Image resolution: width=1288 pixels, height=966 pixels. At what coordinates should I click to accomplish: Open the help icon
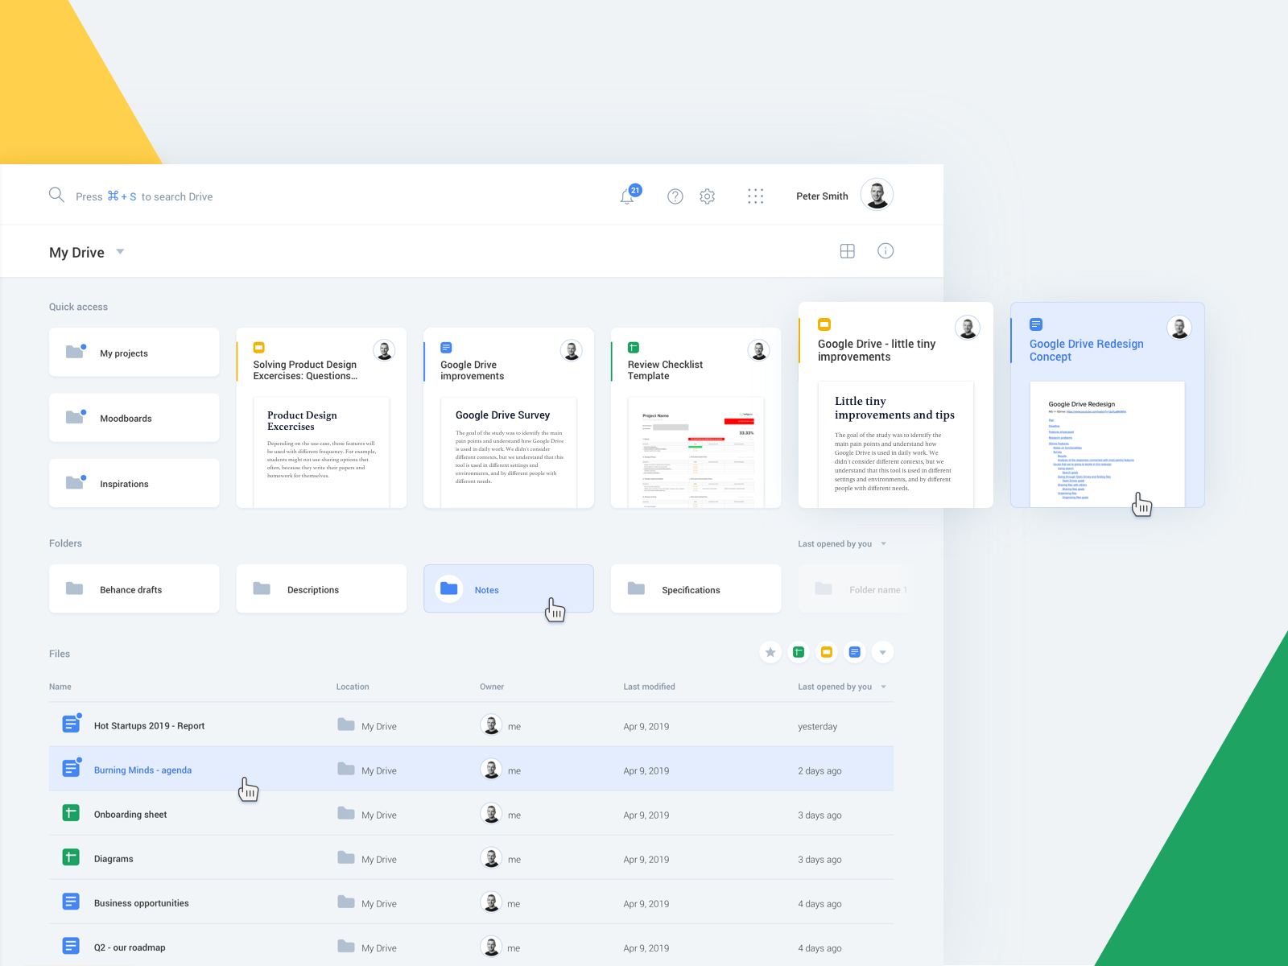click(675, 196)
